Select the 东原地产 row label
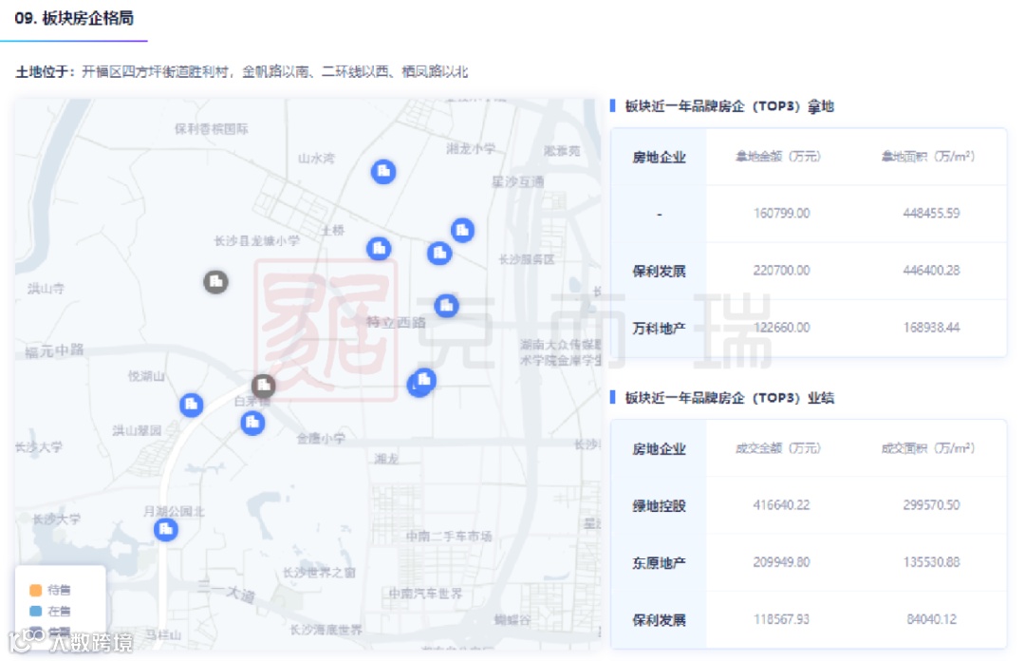 coord(659,563)
